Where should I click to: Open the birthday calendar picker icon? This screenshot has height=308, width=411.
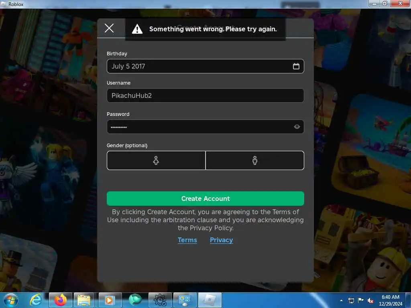pos(296,66)
